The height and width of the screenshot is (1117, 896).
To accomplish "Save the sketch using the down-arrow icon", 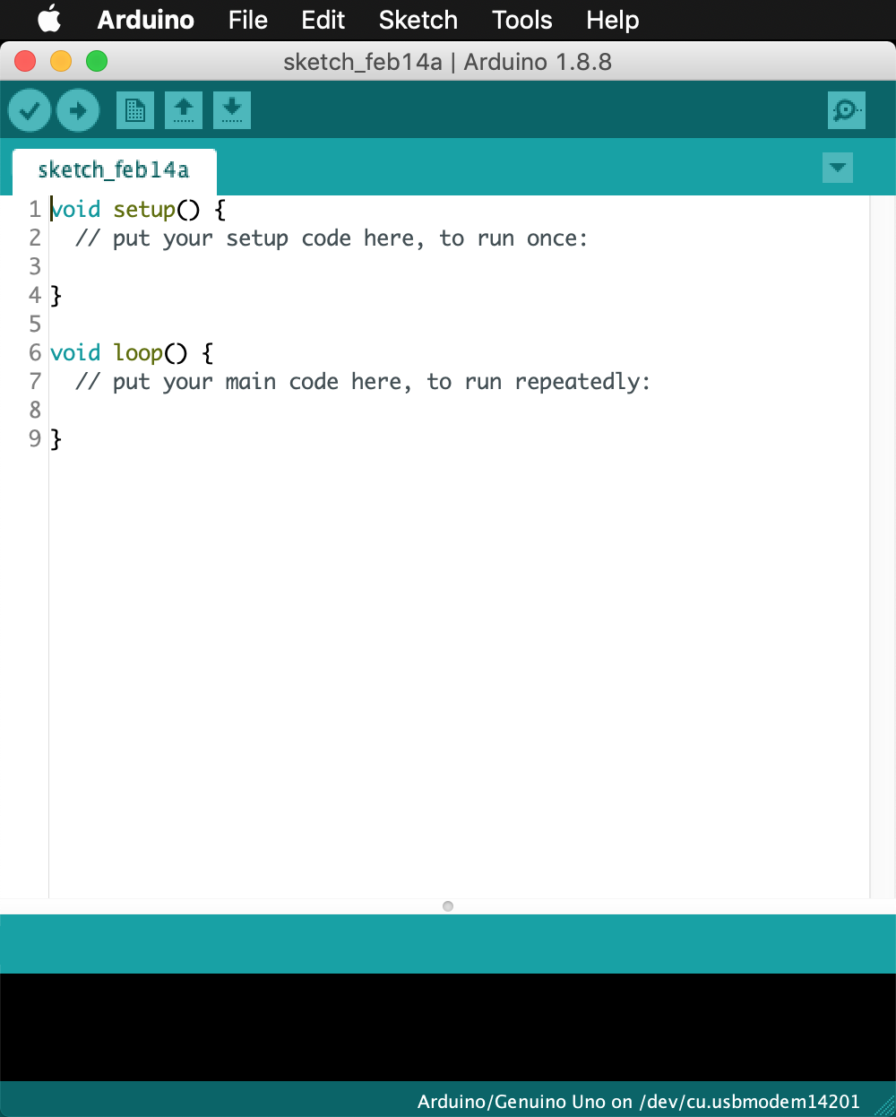I will (232, 111).
